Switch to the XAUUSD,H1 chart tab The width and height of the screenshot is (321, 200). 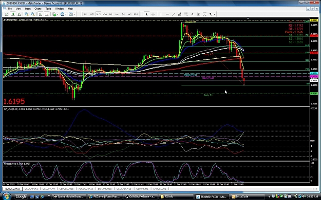(160, 189)
